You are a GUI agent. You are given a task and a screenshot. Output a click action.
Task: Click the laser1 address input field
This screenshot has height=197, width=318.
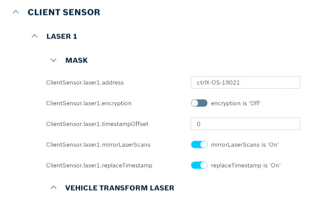tap(245, 83)
